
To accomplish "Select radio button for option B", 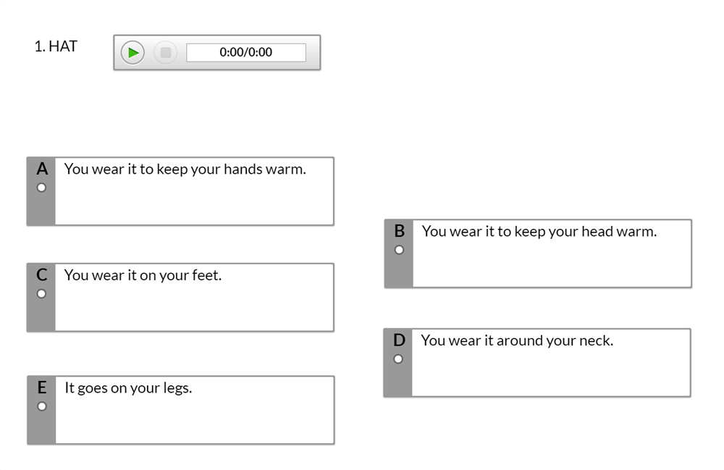I will [399, 250].
